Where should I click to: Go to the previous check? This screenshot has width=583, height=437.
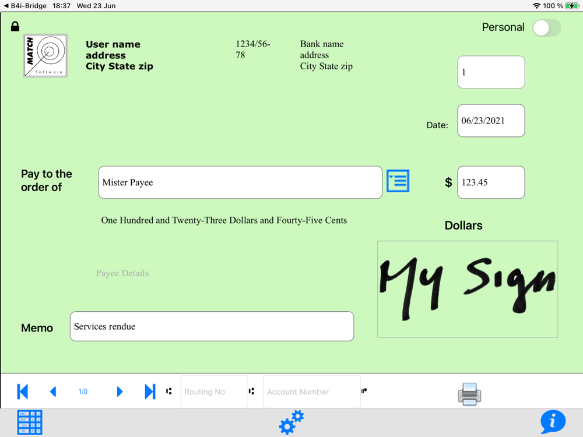pos(53,392)
